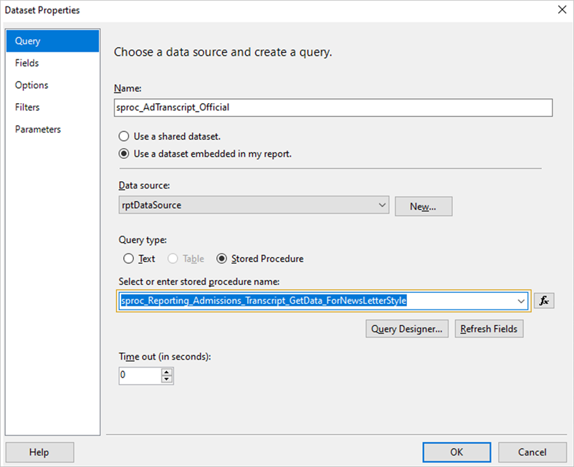
Task: Choose the Stored Procedure query type
Action: click(222, 259)
